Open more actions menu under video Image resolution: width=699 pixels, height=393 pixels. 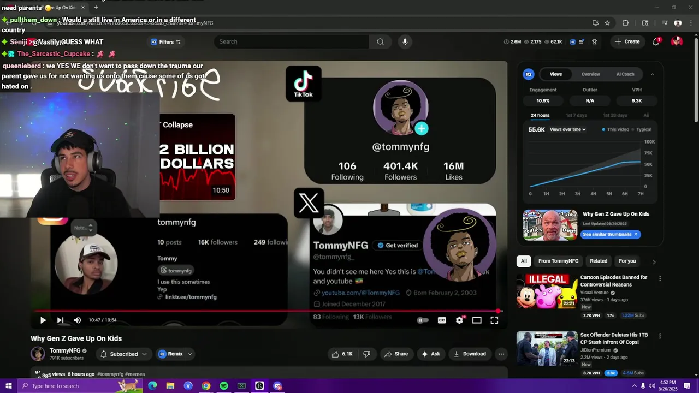(x=501, y=354)
